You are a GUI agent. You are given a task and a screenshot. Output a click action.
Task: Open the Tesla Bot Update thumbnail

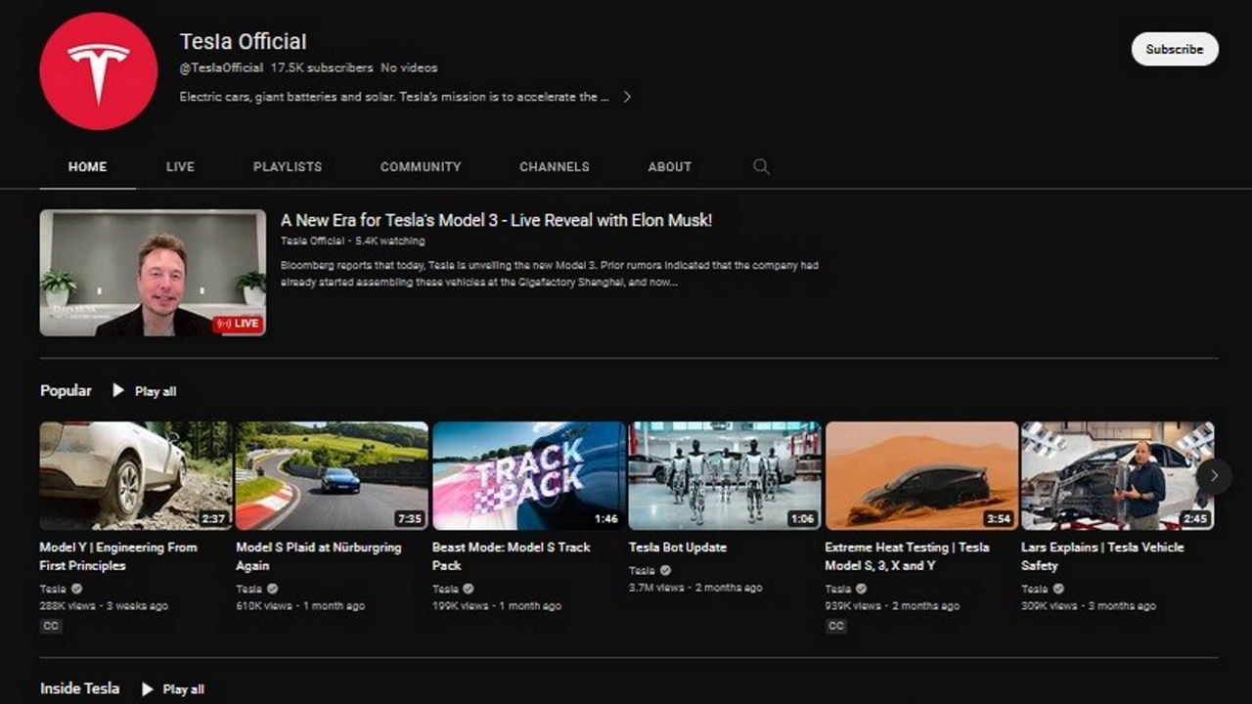click(x=724, y=475)
